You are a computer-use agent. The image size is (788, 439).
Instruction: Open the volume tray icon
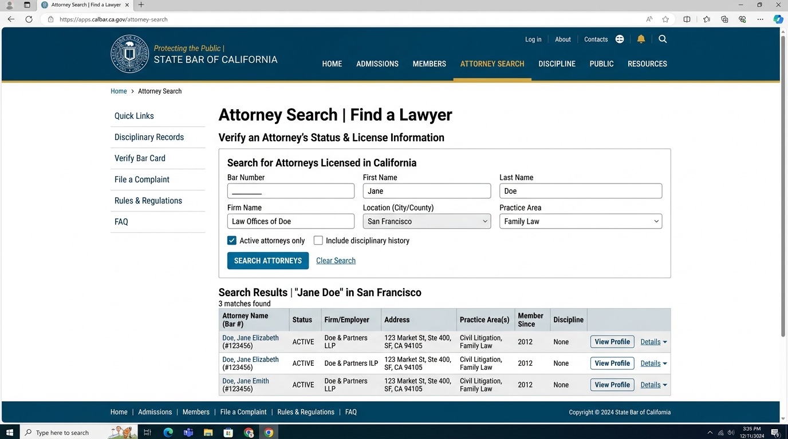(731, 433)
